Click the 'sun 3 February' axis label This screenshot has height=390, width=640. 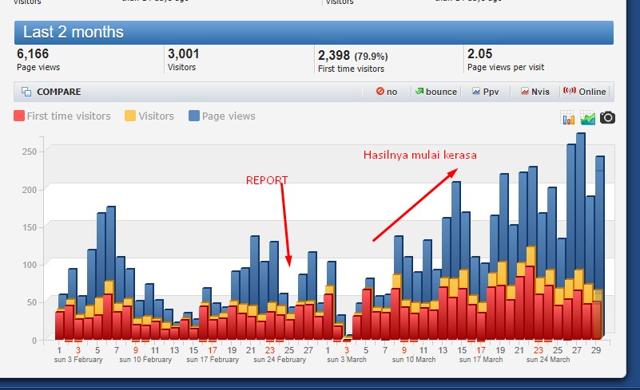coord(78,360)
